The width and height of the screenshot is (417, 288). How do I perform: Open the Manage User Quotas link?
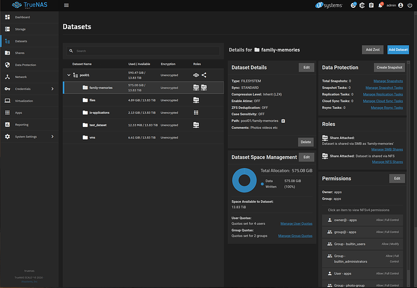pos(296,224)
